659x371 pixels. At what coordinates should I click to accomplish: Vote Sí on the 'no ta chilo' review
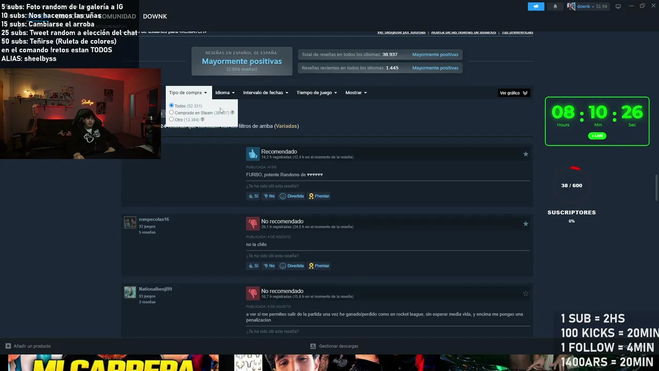coord(253,266)
